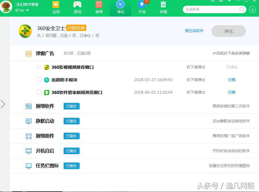Click the 捆绑安装的第三方软件 description
This screenshot has height=192, width=259.
tap(231, 106)
